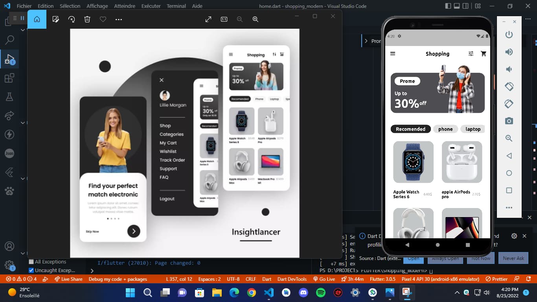Viewport: 537px width, 302px height.
Task: Uncheck the Uncaught Exceptions checkbox
Action: click(x=31, y=271)
